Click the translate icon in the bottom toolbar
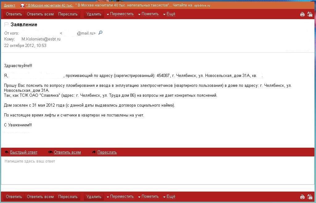This screenshot has height=203, width=316. 310,197
